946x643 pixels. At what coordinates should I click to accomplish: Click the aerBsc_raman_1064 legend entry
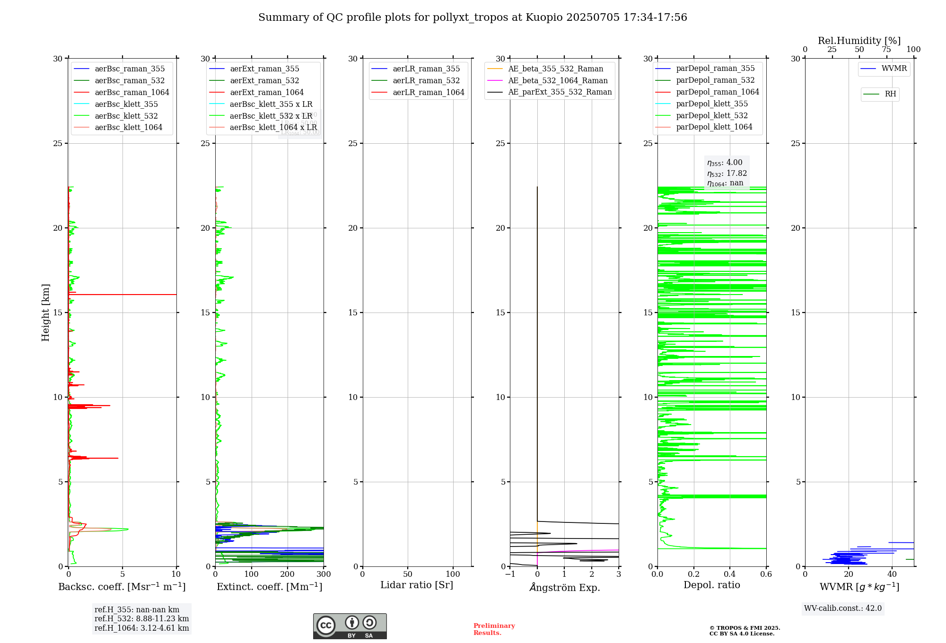(131, 92)
